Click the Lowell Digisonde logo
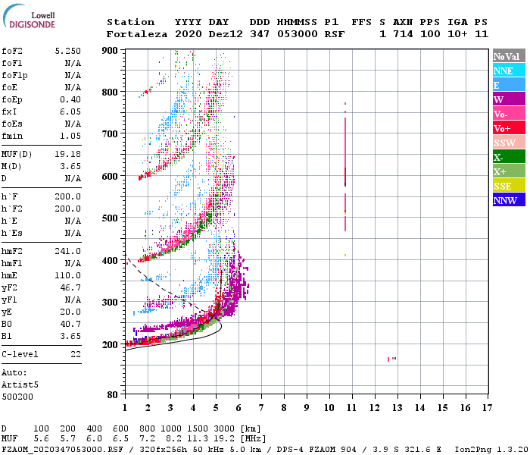The height and width of the screenshot is (455, 530). 29,16
